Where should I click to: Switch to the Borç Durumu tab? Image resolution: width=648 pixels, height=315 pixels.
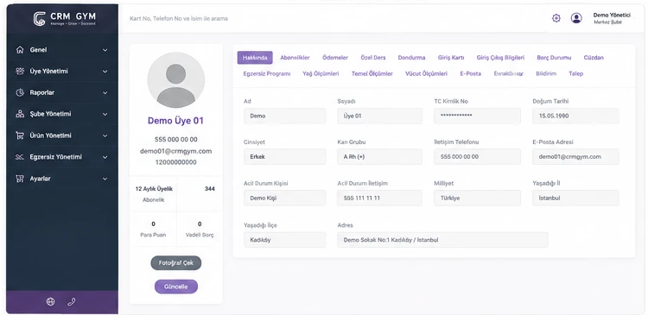pyautogui.click(x=554, y=58)
